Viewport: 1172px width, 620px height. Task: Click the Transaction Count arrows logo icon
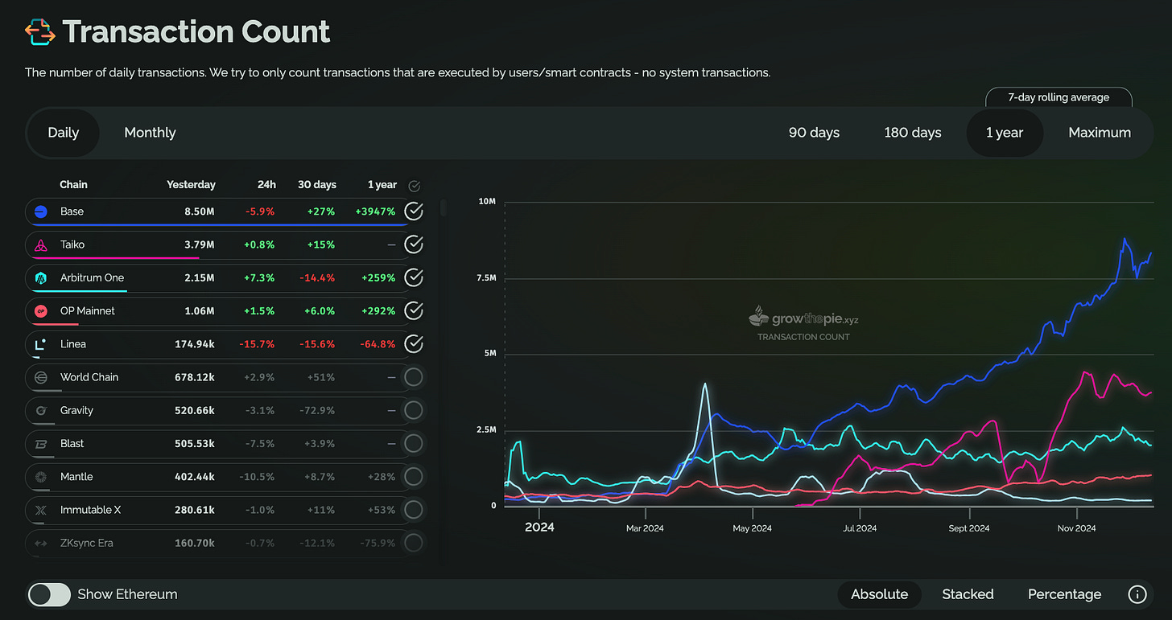pyautogui.click(x=40, y=32)
